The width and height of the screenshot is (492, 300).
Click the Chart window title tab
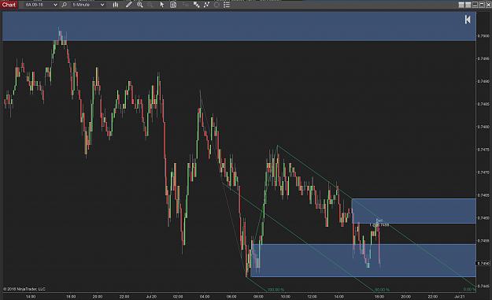pyautogui.click(x=9, y=5)
